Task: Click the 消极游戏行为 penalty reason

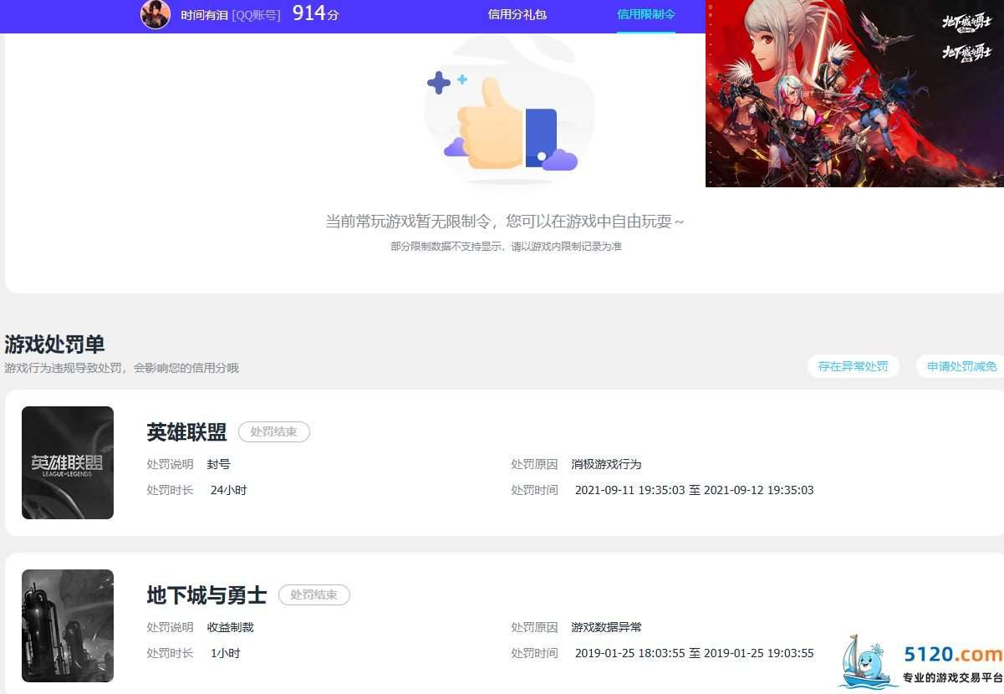Action: tap(606, 464)
